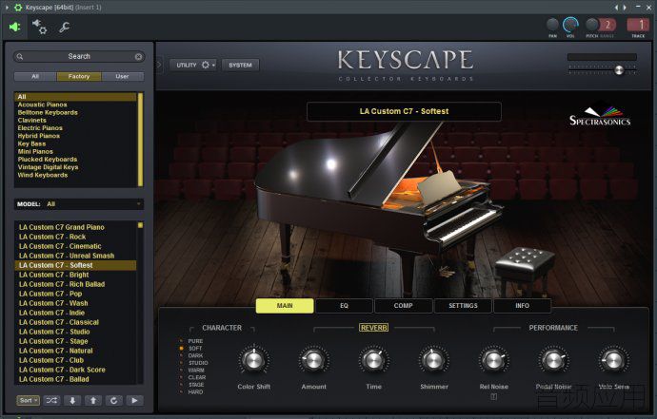Select the HARD character option
The width and height of the screenshot is (657, 419).
coord(195,391)
